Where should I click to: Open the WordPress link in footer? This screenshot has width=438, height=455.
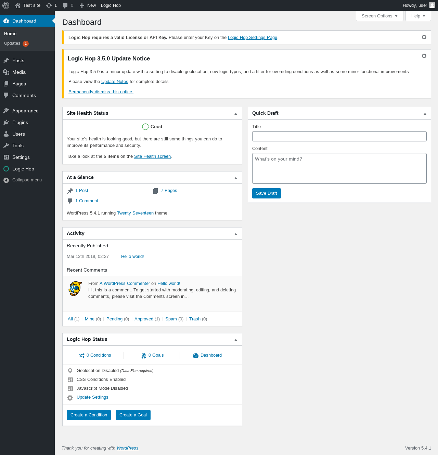pyautogui.click(x=128, y=448)
